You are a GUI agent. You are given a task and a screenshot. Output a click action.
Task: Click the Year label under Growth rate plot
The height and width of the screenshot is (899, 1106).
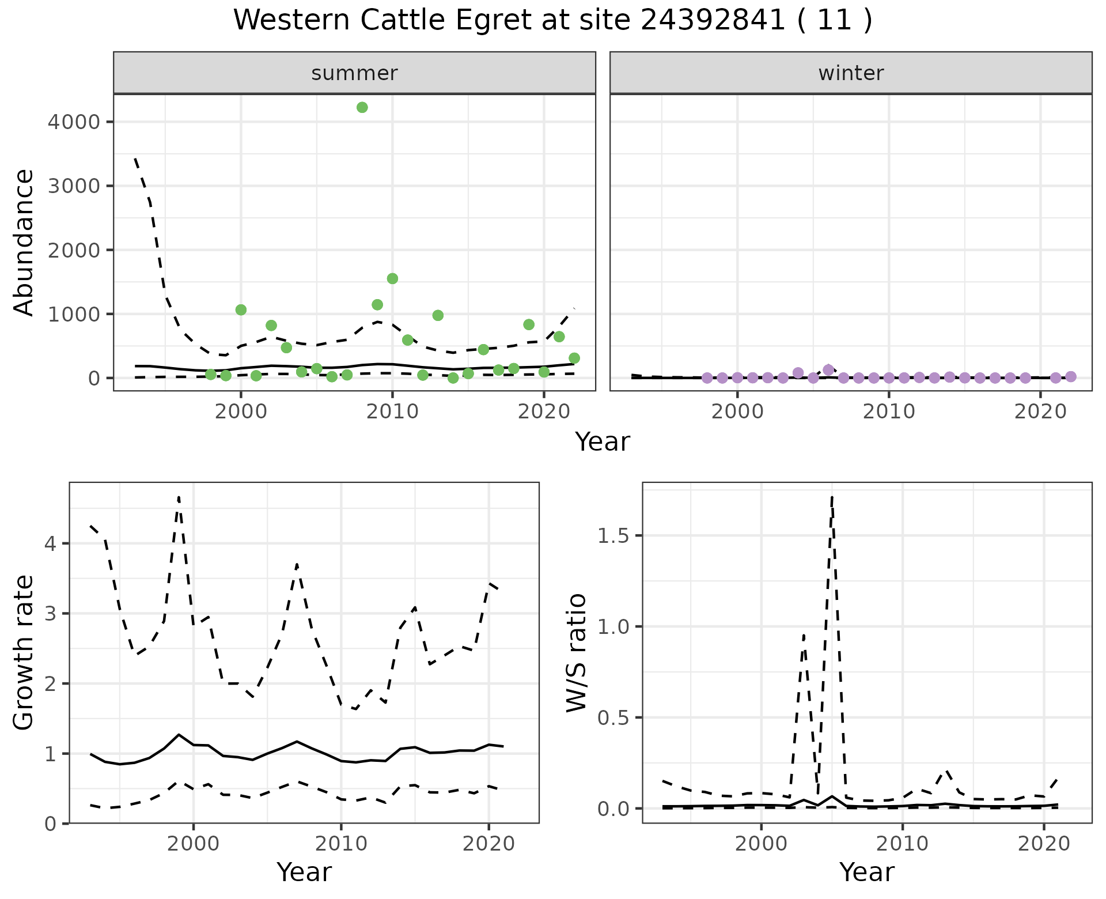pos(304,872)
